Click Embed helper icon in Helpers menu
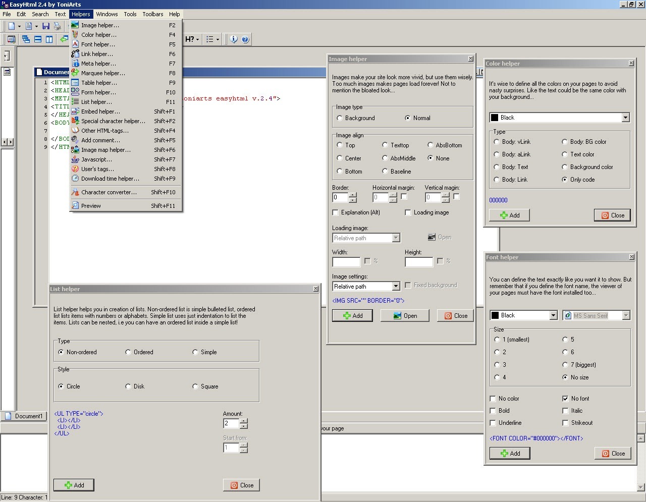This screenshot has width=646, height=502. click(75, 111)
